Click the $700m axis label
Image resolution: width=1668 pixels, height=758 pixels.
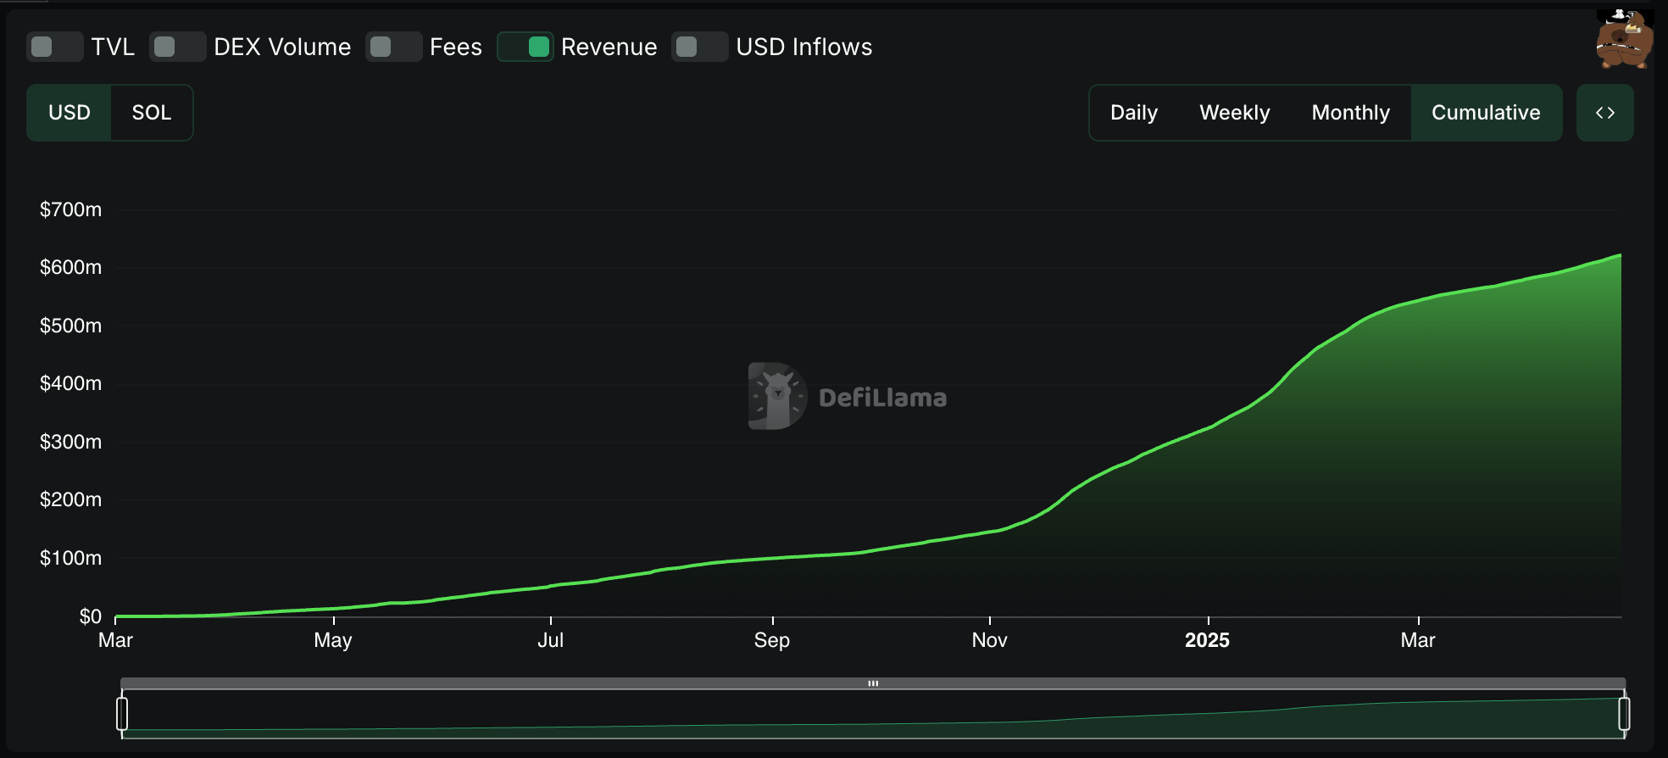point(70,209)
